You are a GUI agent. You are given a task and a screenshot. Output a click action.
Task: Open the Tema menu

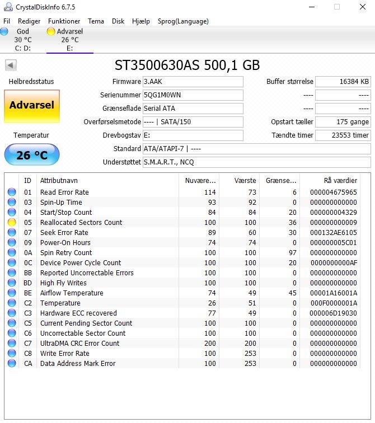[x=96, y=21]
